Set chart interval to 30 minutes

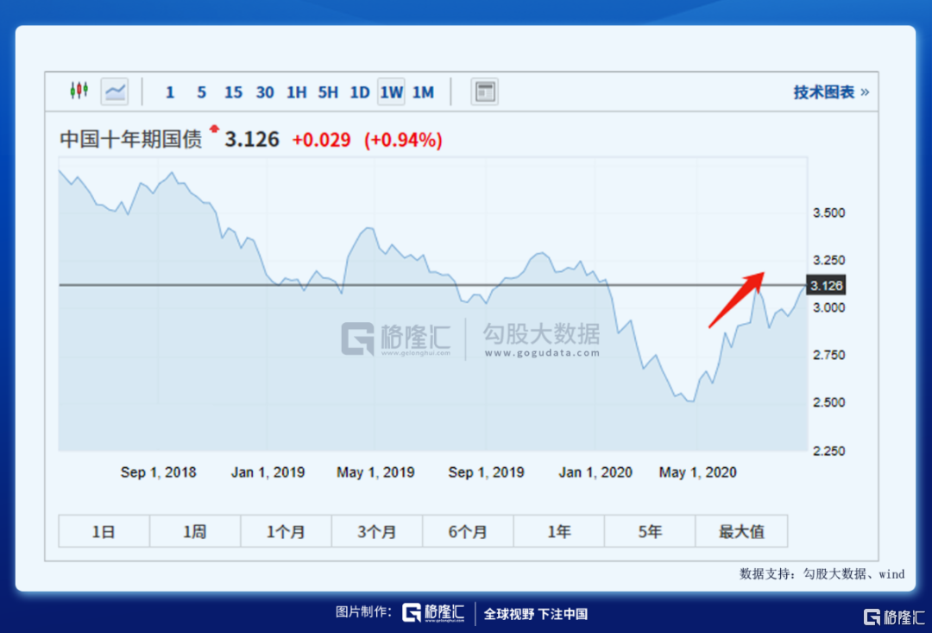click(265, 92)
